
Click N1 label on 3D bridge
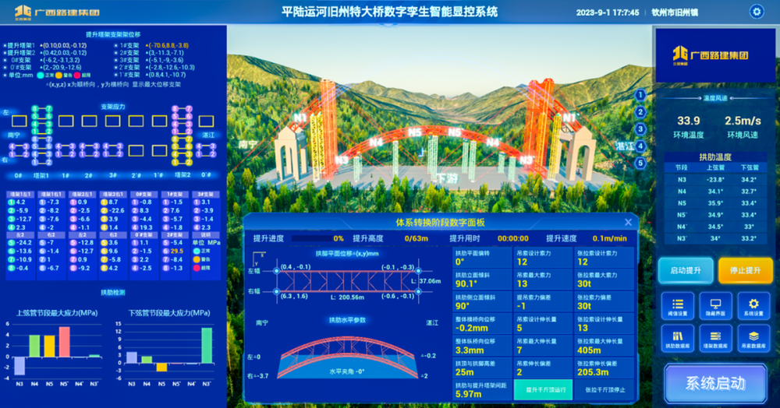(x=300, y=118)
